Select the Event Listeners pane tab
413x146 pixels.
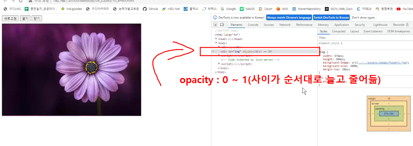[373, 31]
